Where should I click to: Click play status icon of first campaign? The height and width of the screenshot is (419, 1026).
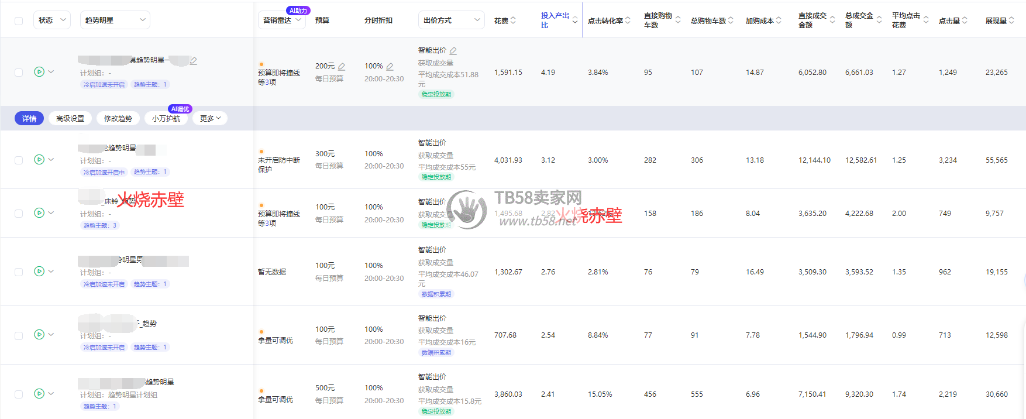pyautogui.click(x=39, y=72)
